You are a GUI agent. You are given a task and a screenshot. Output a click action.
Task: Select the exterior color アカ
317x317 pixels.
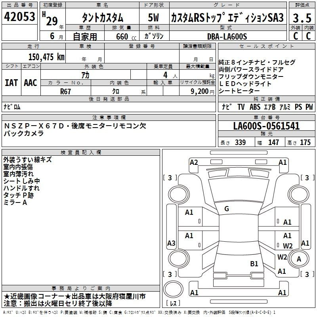pos(85,75)
